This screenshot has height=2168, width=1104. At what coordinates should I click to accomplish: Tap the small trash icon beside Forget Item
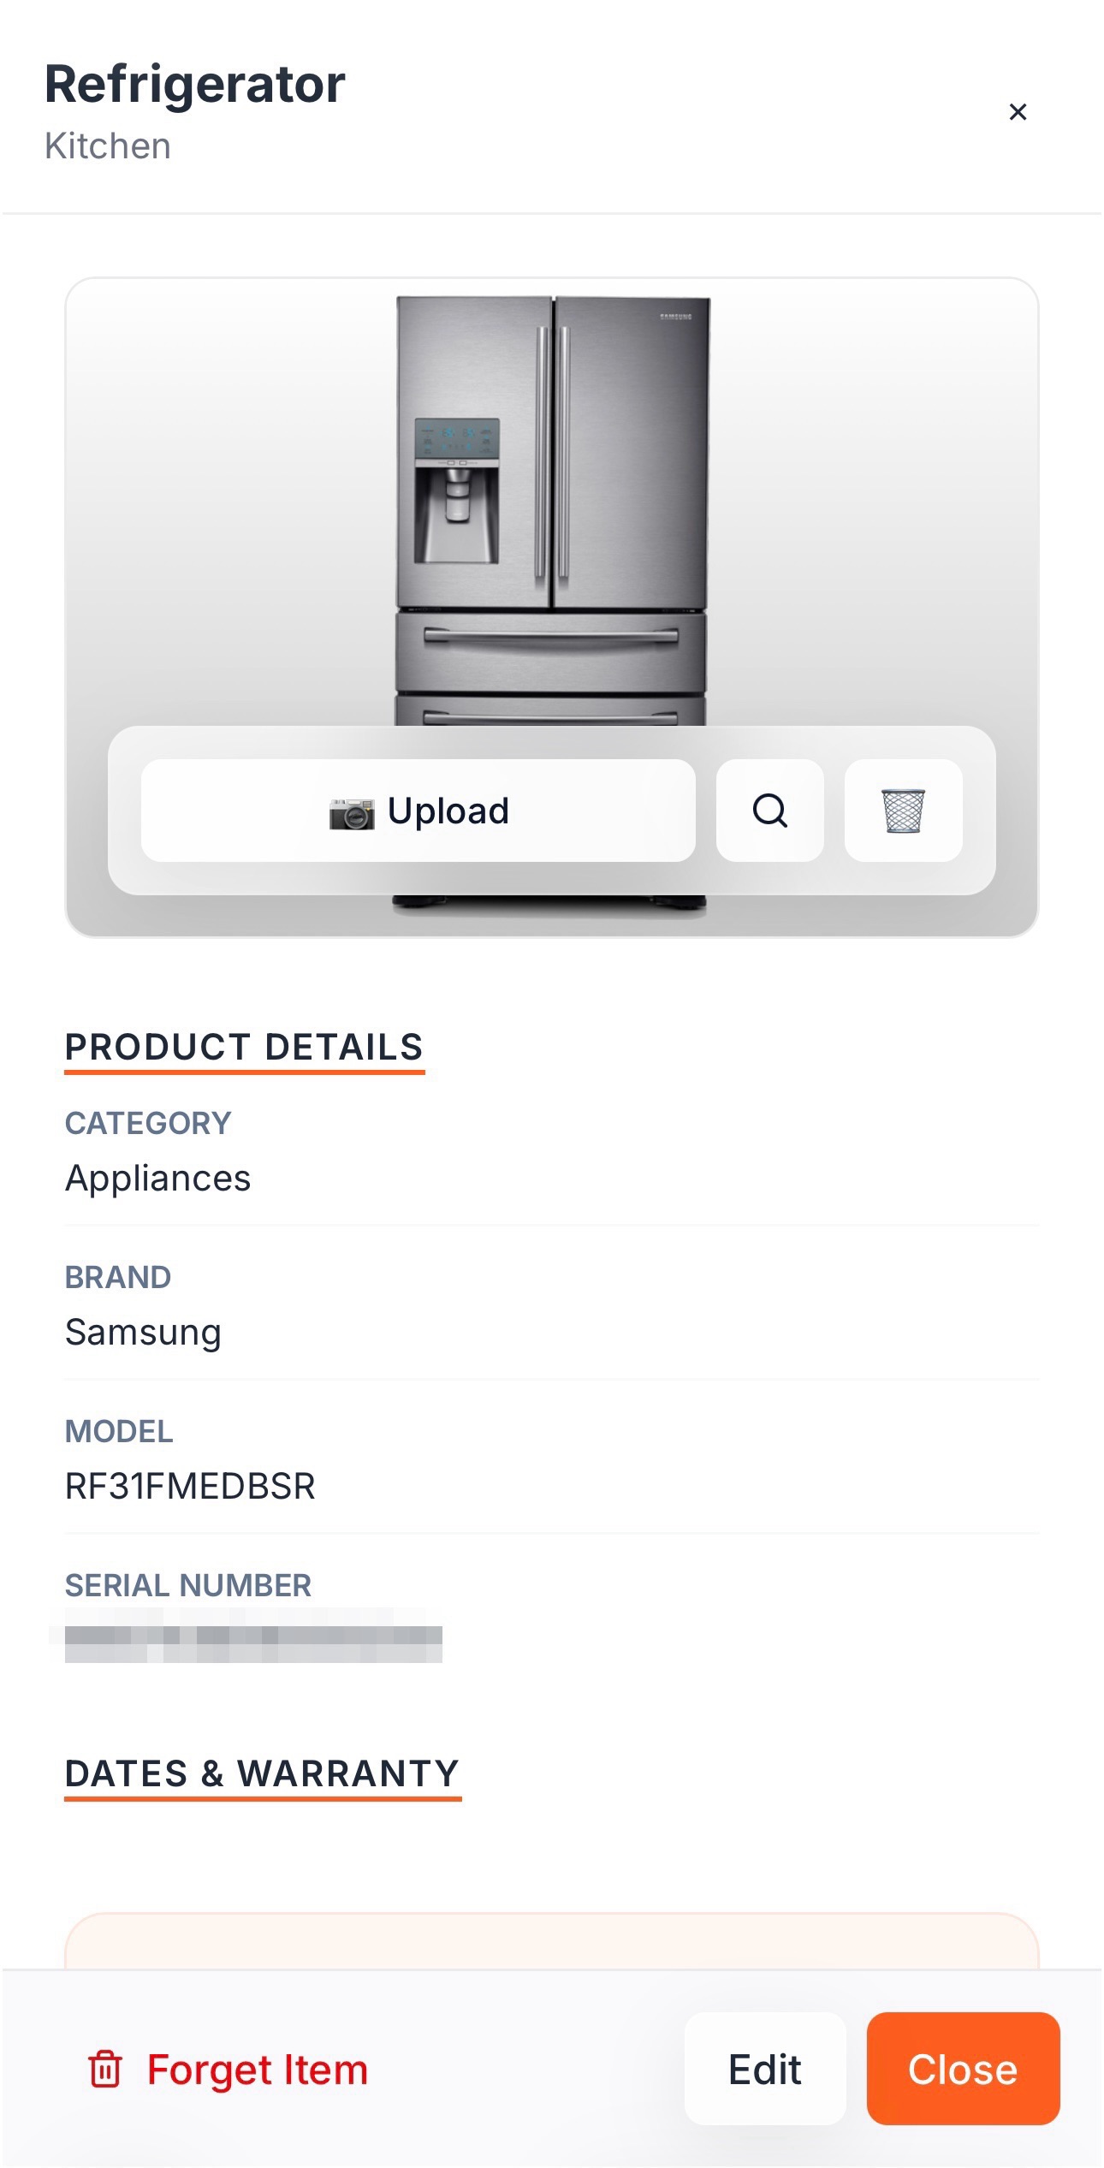click(x=104, y=2070)
